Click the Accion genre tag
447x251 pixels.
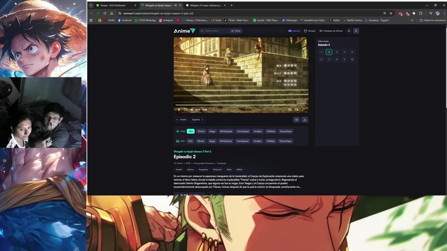pyautogui.click(x=179, y=169)
